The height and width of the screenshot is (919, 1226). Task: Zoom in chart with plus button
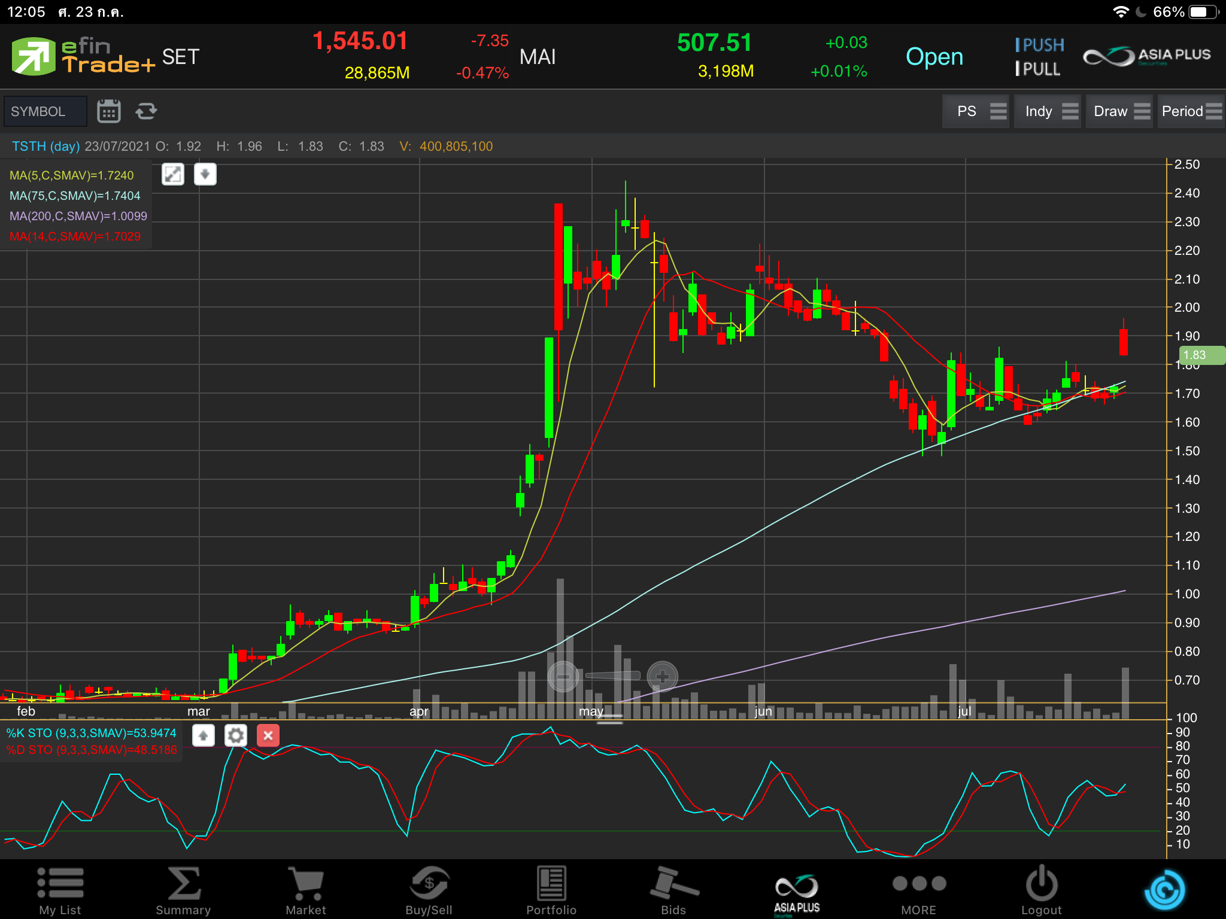662,677
